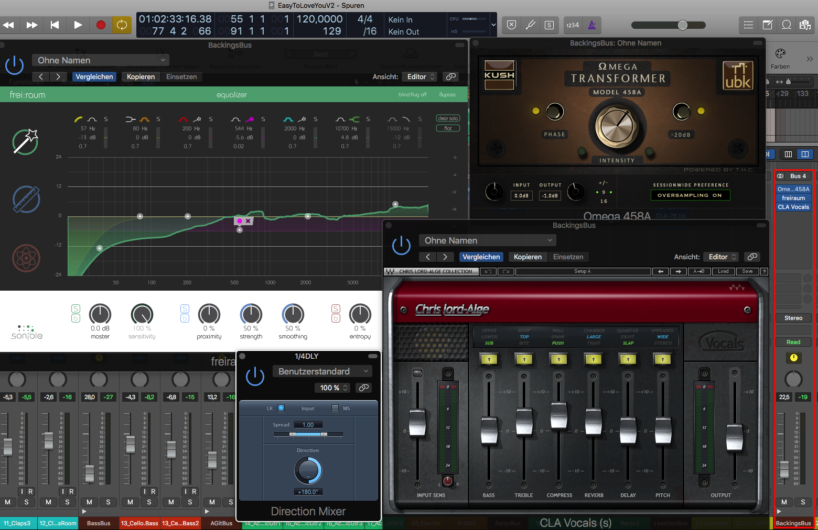The height and width of the screenshot is (530, 818).
Task: Click Load in Waves toolbar
Action: [x=723, y=271]
